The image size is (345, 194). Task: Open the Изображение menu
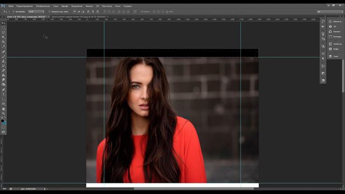[x=43, y=6]
